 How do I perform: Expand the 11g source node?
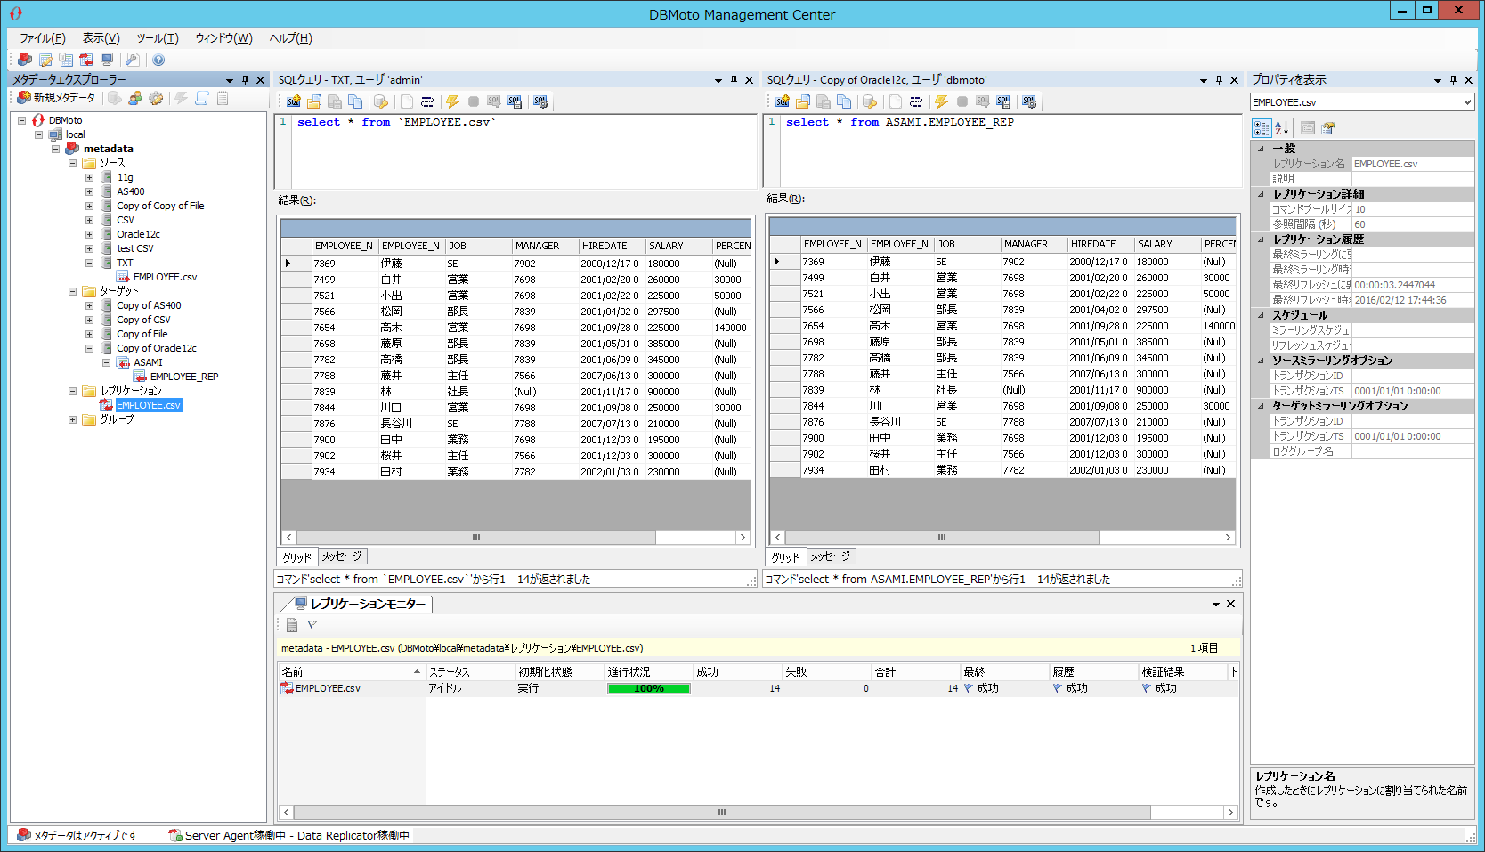[x=89, y=177]
